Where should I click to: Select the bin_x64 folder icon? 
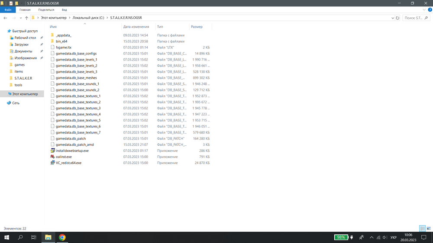click(52, 41)
